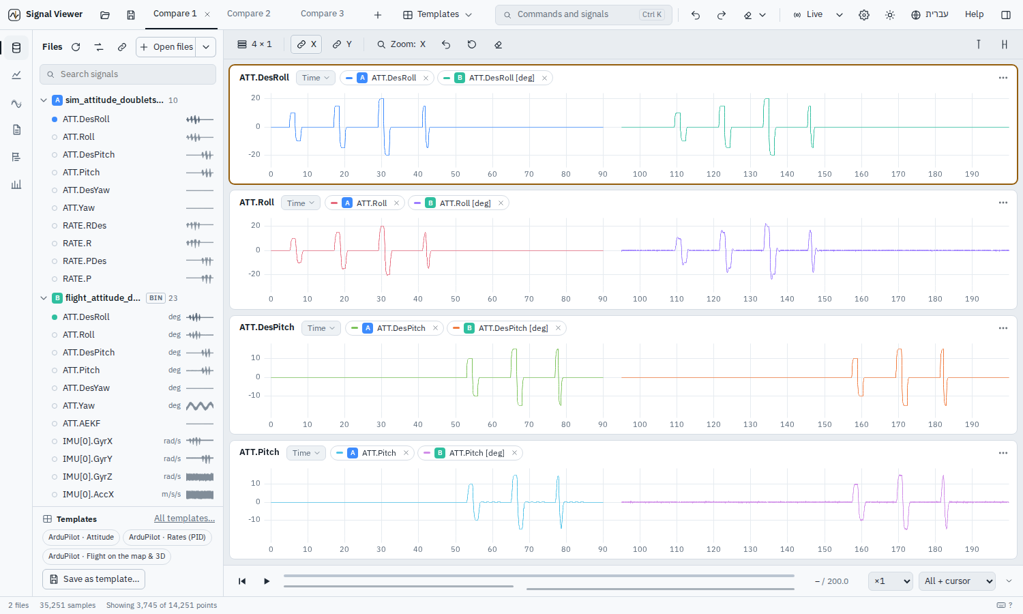This screenshot has width=1023, height=614.
Task: Clear plots with the toolbar eraser icon
Action: tap(499, 44)
